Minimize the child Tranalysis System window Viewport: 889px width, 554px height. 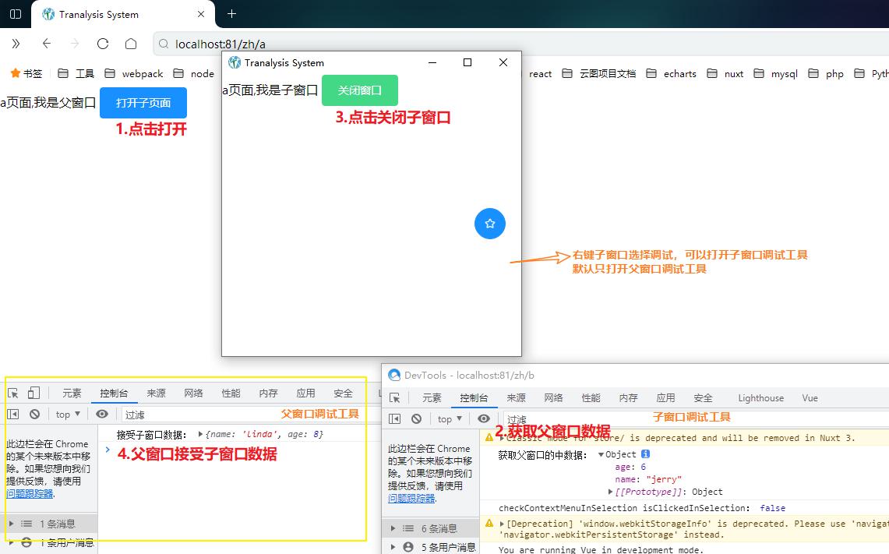pyautogui.click(x=432, y=62)
